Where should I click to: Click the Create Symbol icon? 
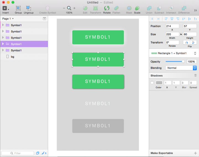click(48, 8)
